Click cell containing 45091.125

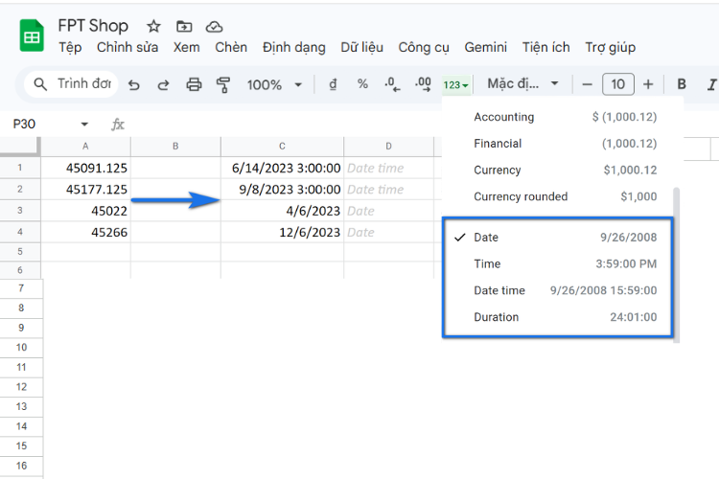(85, 168)
